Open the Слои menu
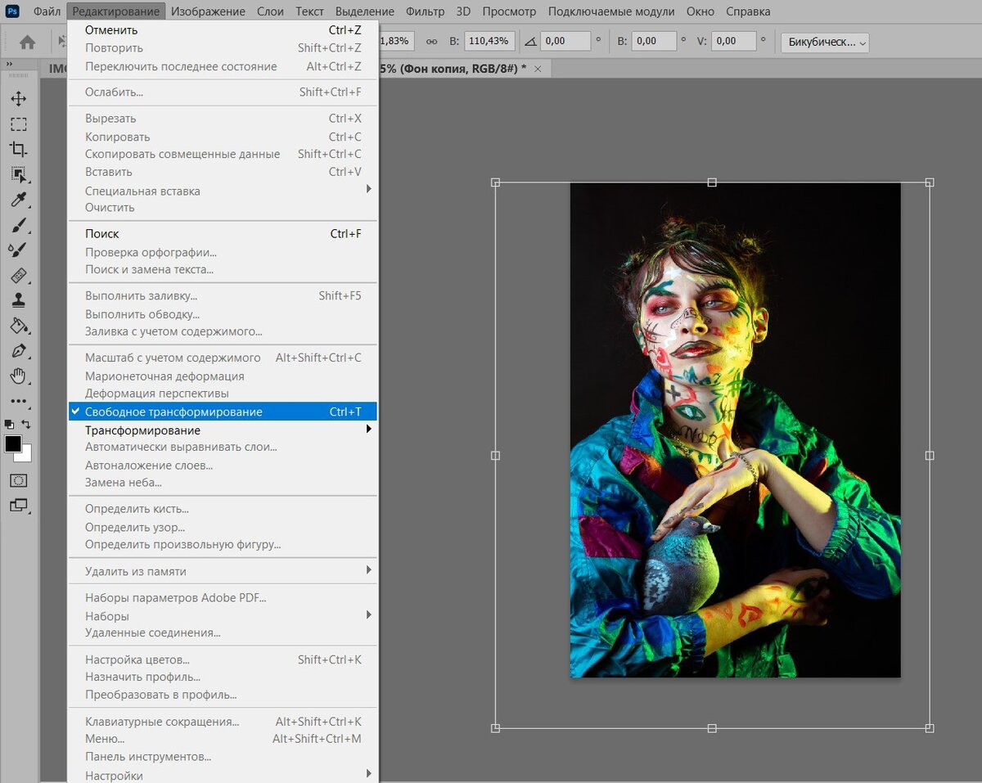 [270, 11]
